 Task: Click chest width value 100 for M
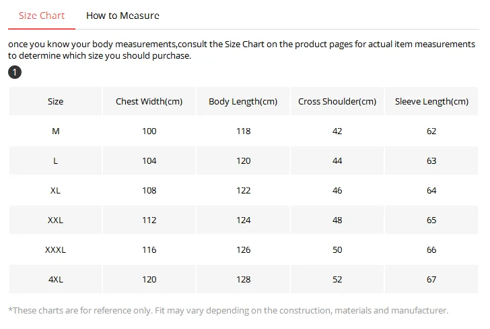point(149,131)
